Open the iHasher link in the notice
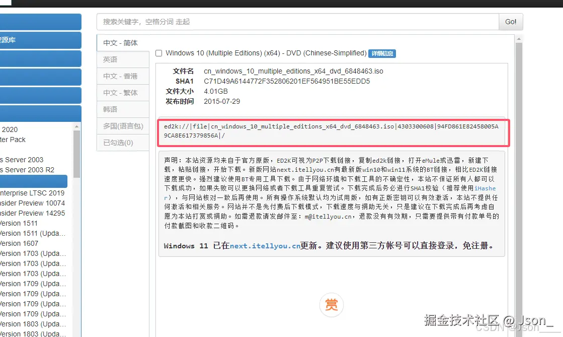This screenshot has height=337, width=563. coord(485,188)
